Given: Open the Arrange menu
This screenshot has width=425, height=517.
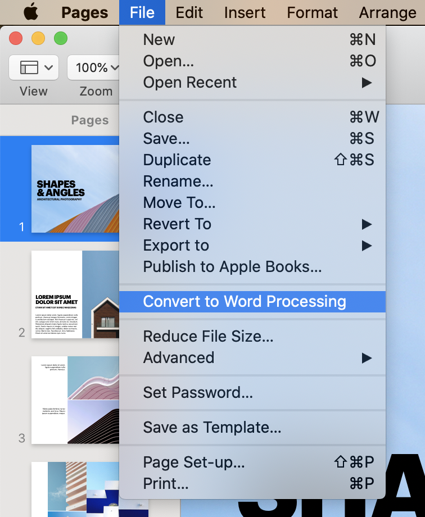Looking at the screenshot, I should 387,12.
